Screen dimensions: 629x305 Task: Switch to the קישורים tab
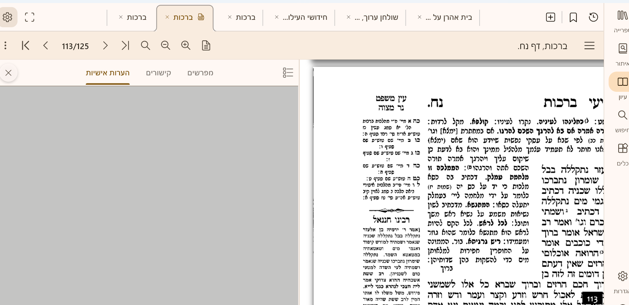point(159,73)
